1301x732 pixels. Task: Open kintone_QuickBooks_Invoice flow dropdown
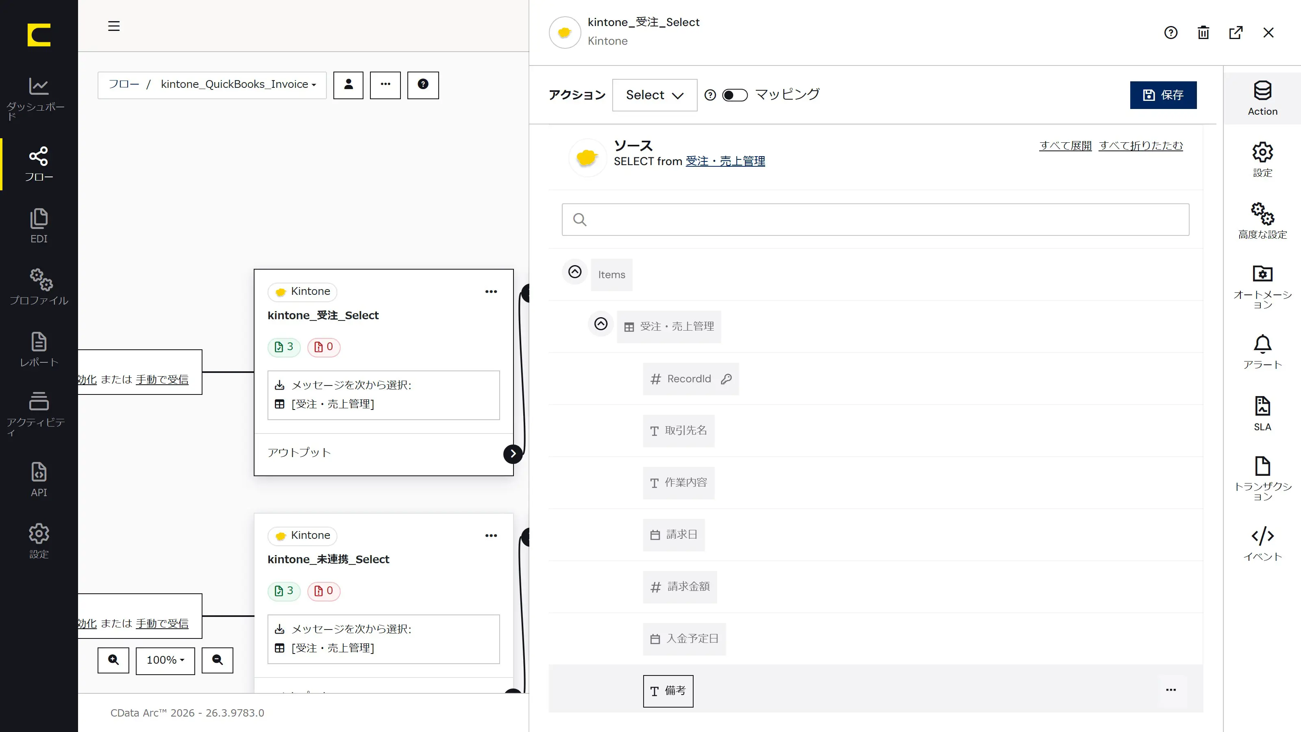[x=238, y=84]
